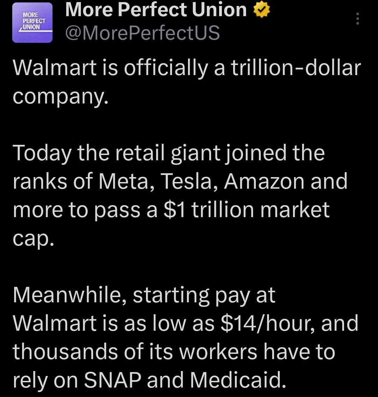Tap the sentence about $14/hour starting pay
This screenshot has width=378, height=397.
pos(185,323)
